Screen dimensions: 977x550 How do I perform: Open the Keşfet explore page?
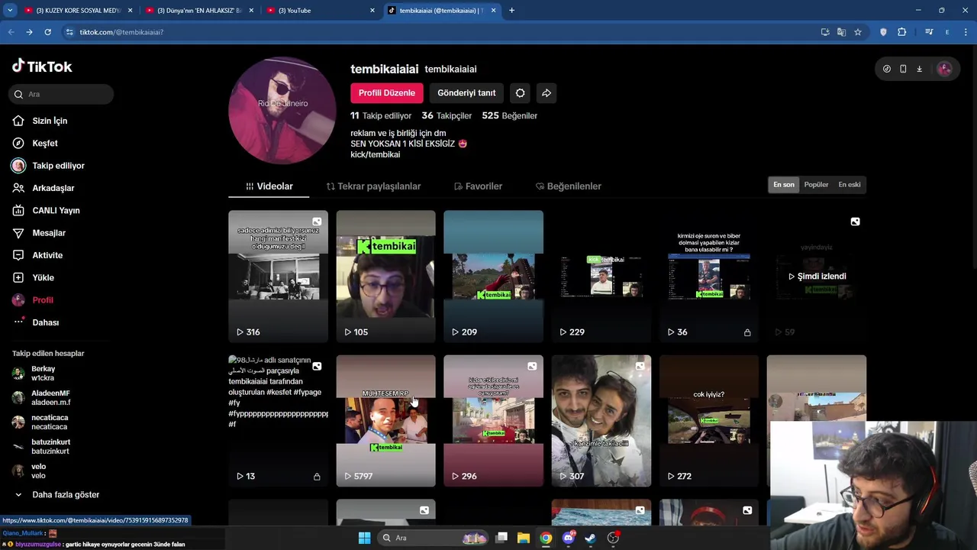[44, 143]
